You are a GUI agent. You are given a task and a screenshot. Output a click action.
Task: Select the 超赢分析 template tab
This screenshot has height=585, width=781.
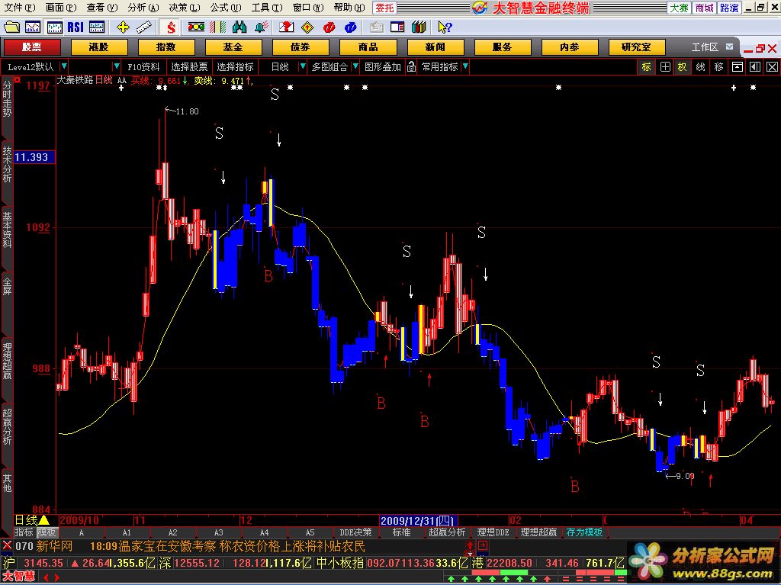447,532
